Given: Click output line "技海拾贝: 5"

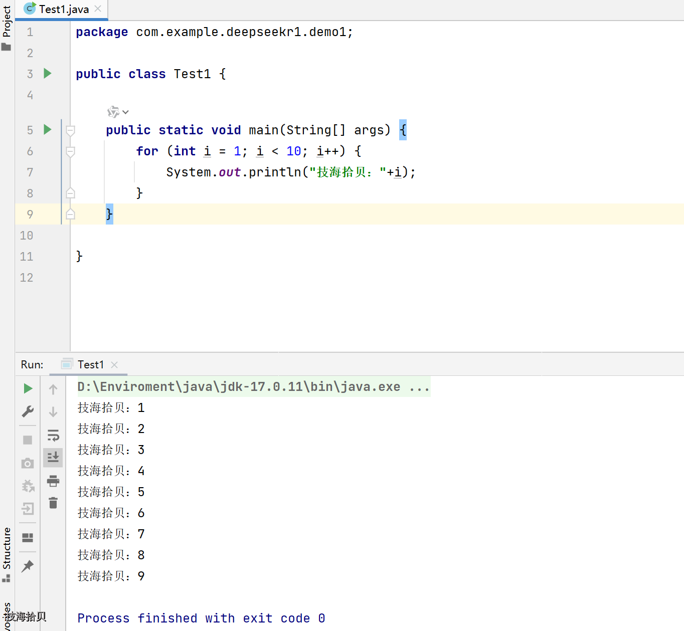Looking at the screenshot, I should 111,492.
